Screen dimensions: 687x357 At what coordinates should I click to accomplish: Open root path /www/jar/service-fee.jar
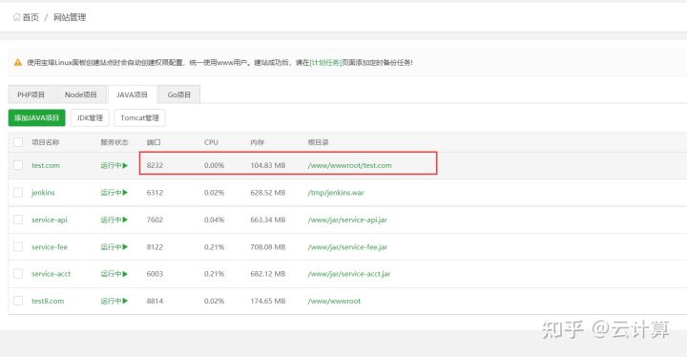coord(347,247)
